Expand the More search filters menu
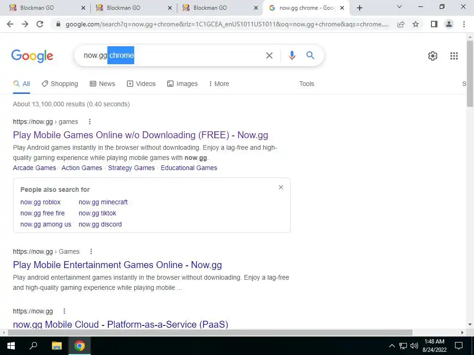 click(x=219, y=84)
